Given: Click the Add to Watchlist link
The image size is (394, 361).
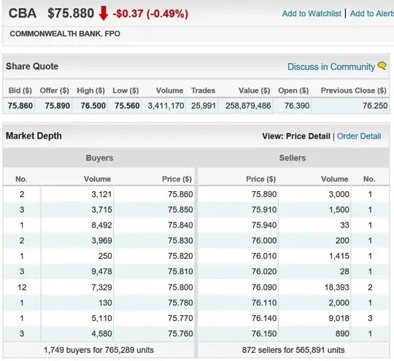Looking at the screenshot, I should [312, 13].
